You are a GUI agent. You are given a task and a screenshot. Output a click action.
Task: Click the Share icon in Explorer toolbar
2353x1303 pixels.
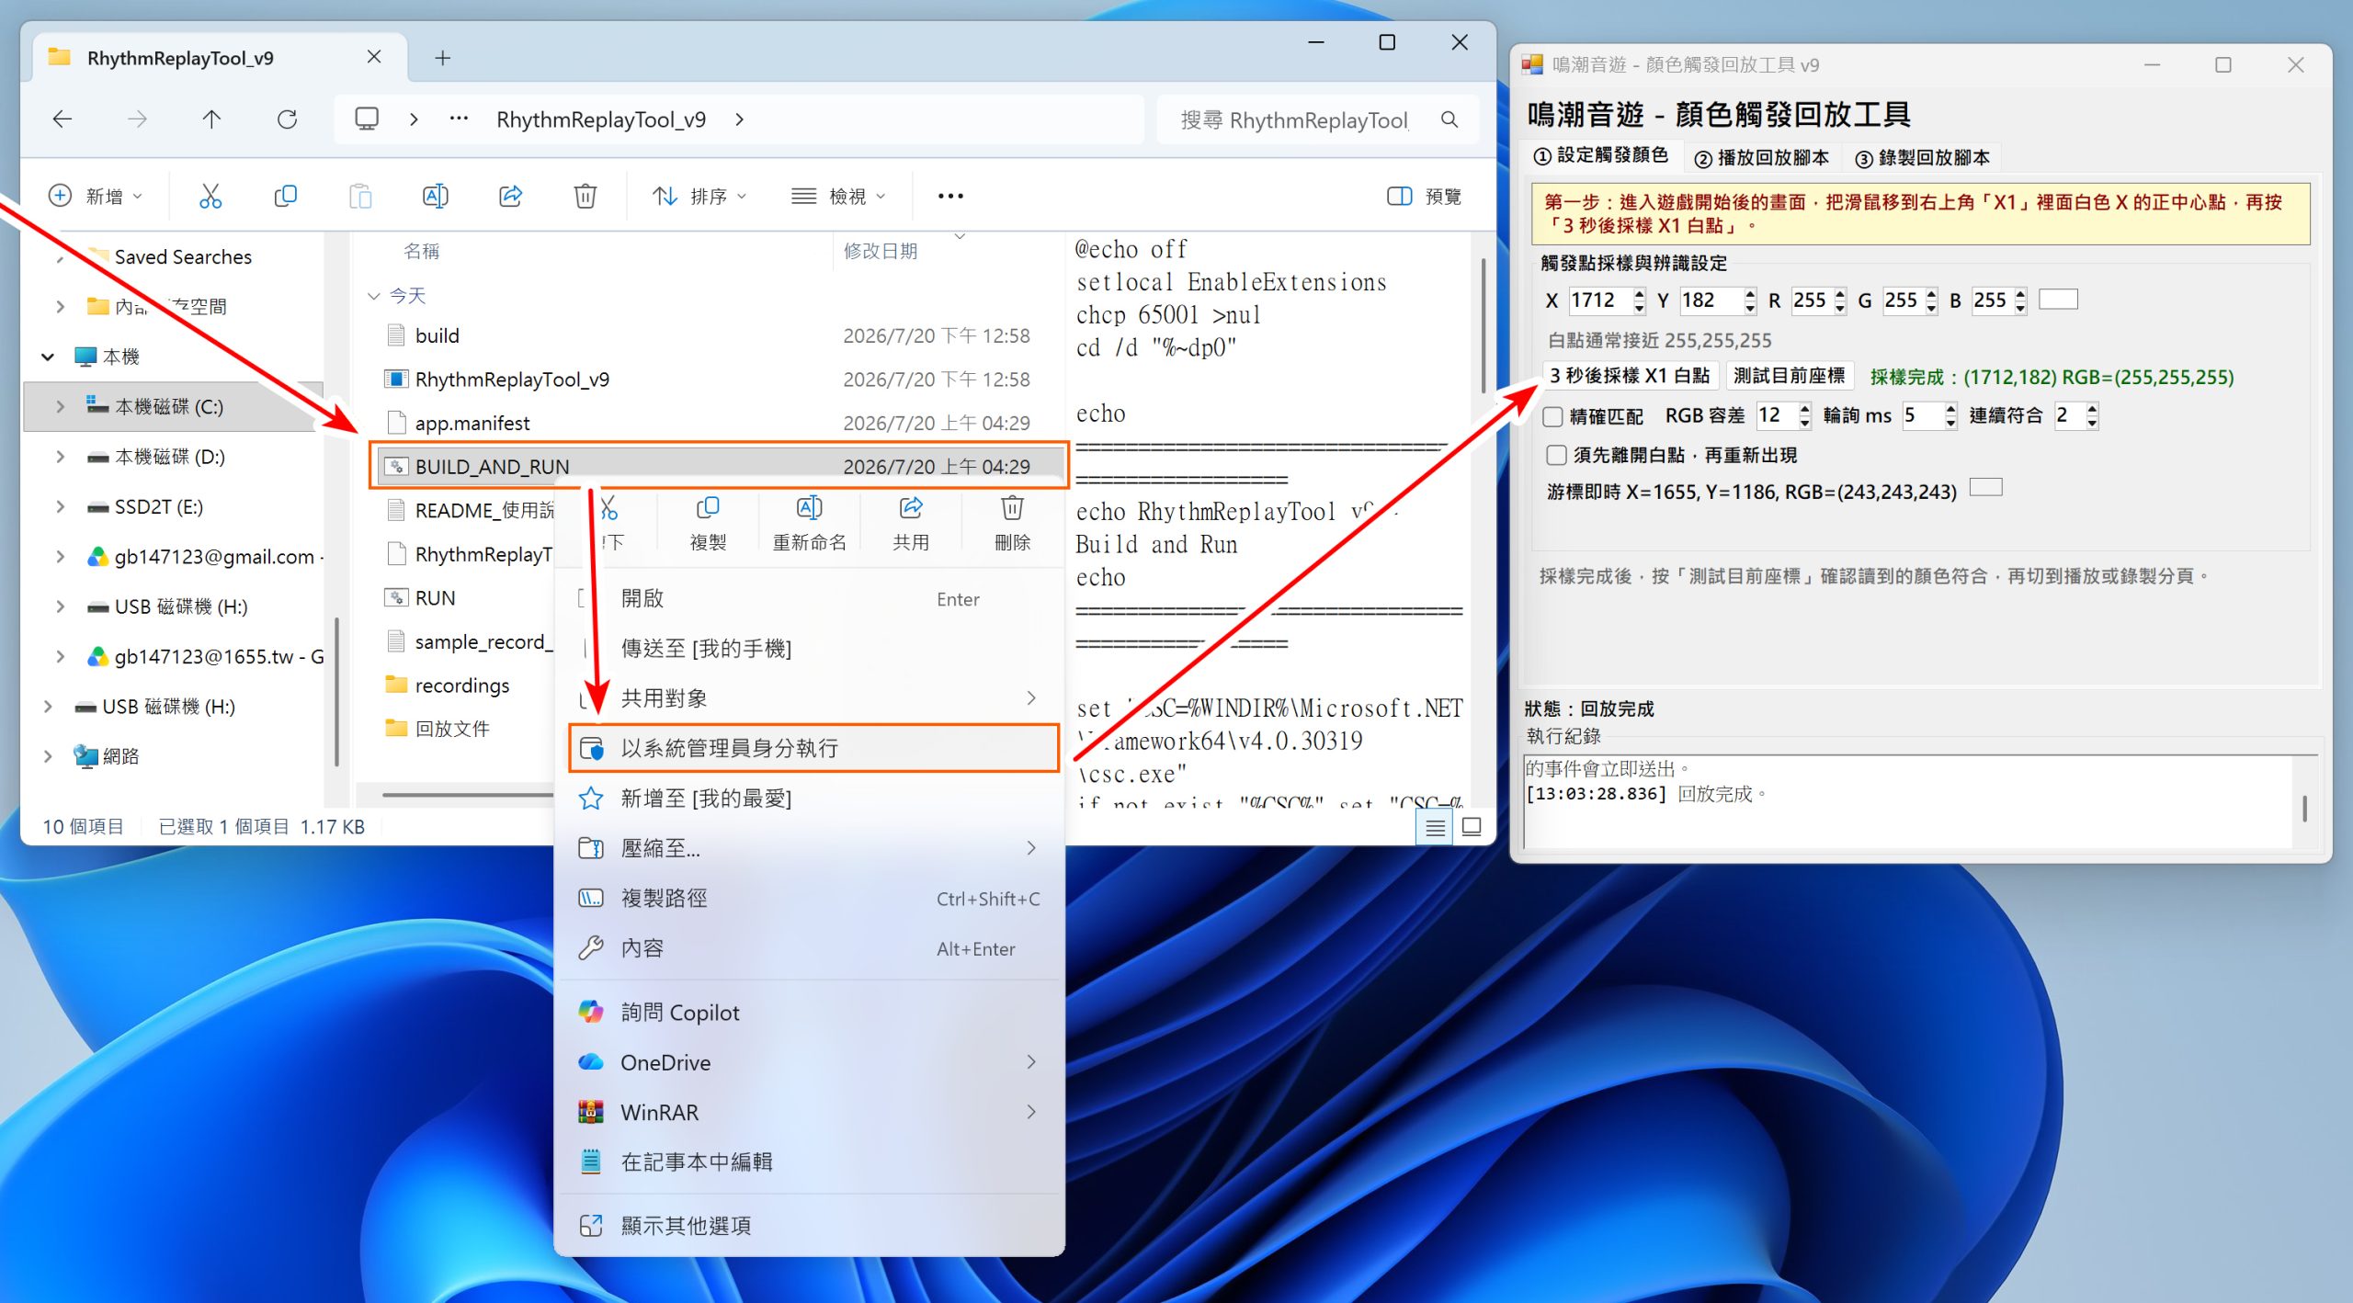click(x=510, y=196)
